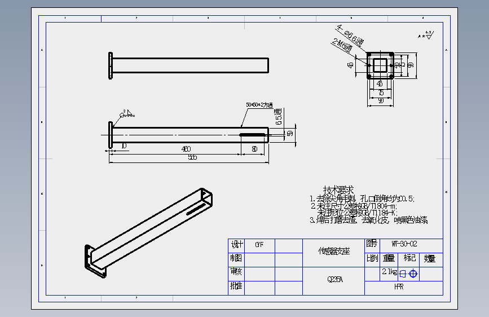Click drawing number WT-30-02
Image resolution: width=489 pixels, height=317 pixels.
[x=404, y=244]
